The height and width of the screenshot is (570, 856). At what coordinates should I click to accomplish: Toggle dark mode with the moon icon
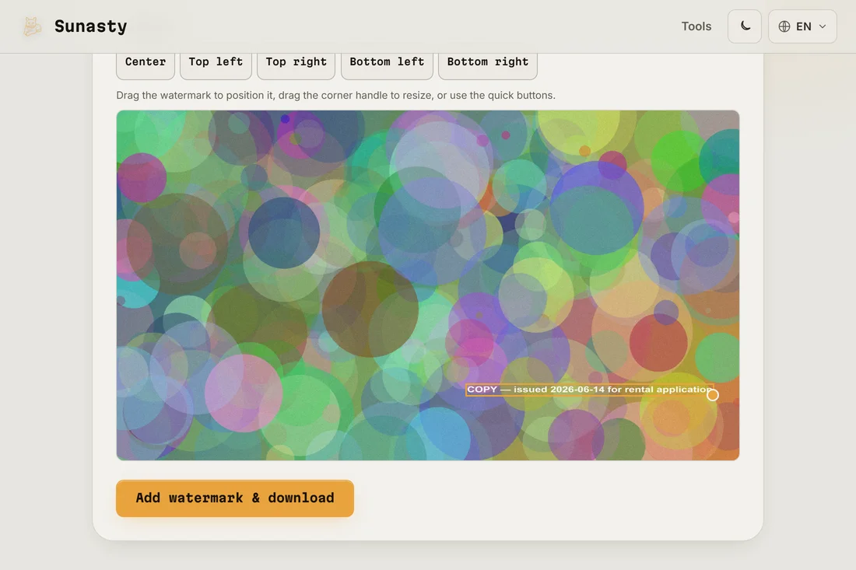(x=745, y=26)
